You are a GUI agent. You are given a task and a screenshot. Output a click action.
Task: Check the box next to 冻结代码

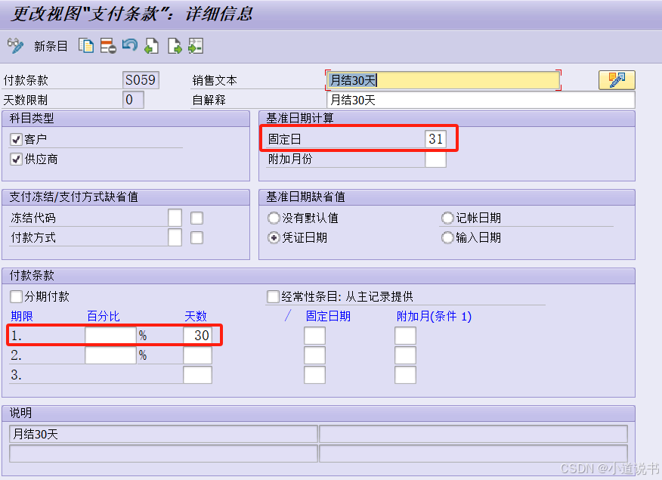(x=196, y=218)
